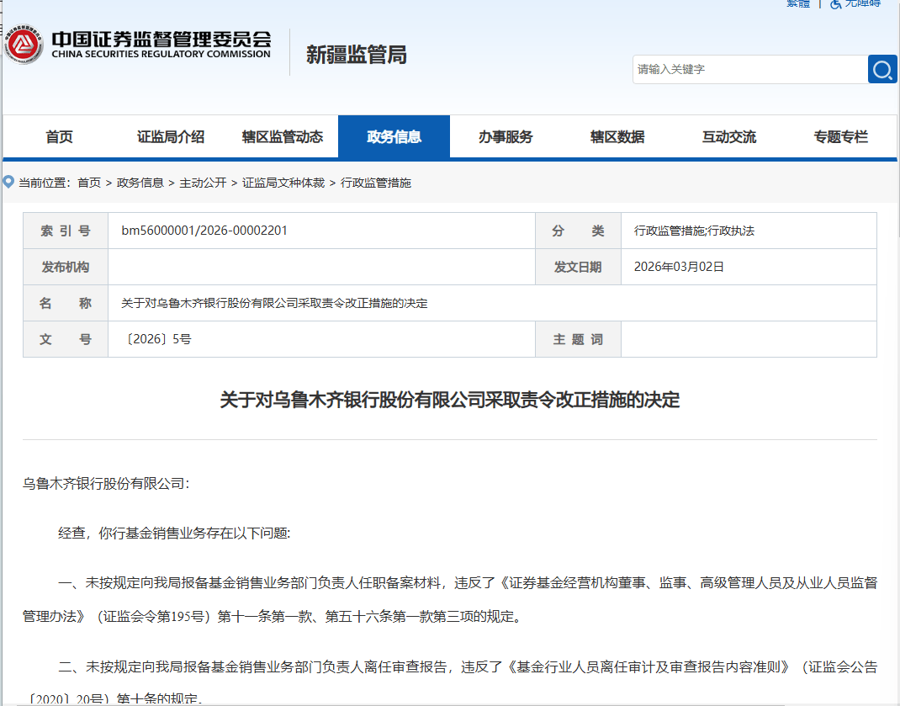
Task: Click the magnifier search button
Action: 882,70
